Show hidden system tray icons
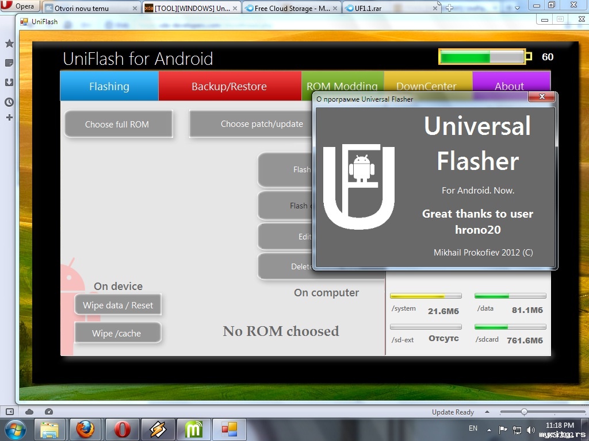The width and height of the screenshot is (589, 441). tap(489, 430)
